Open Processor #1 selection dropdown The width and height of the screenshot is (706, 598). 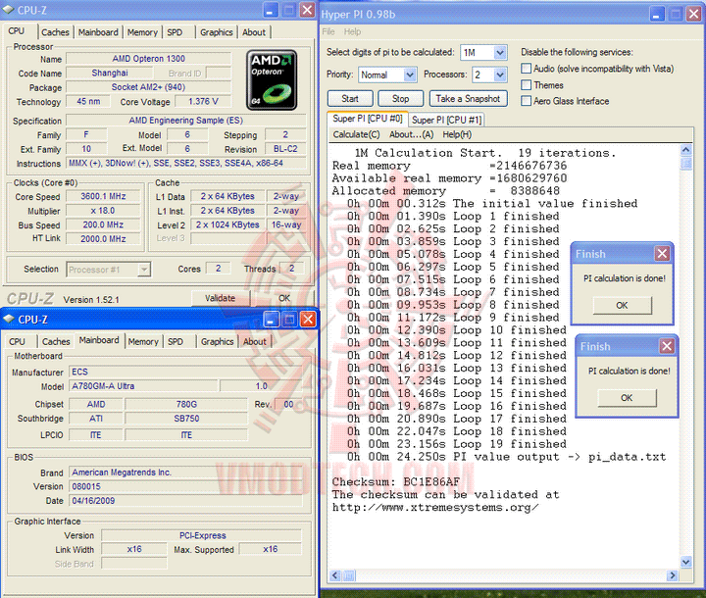coord(143,270)
